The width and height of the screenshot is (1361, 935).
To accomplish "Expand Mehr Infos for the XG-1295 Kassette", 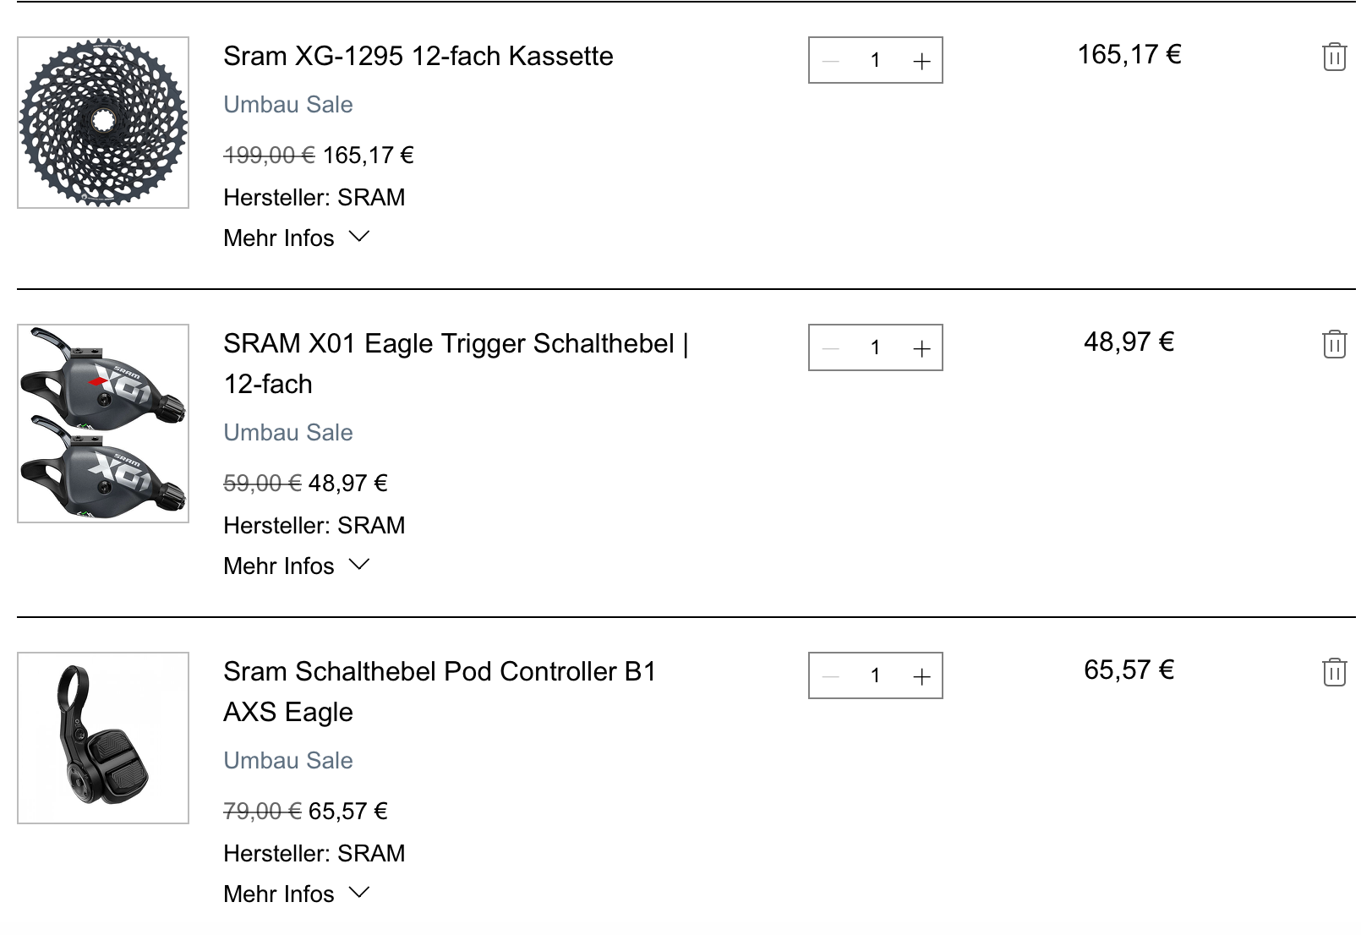I will 296,238.
